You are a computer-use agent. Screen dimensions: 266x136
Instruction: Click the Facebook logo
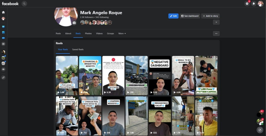pos(10,4)
